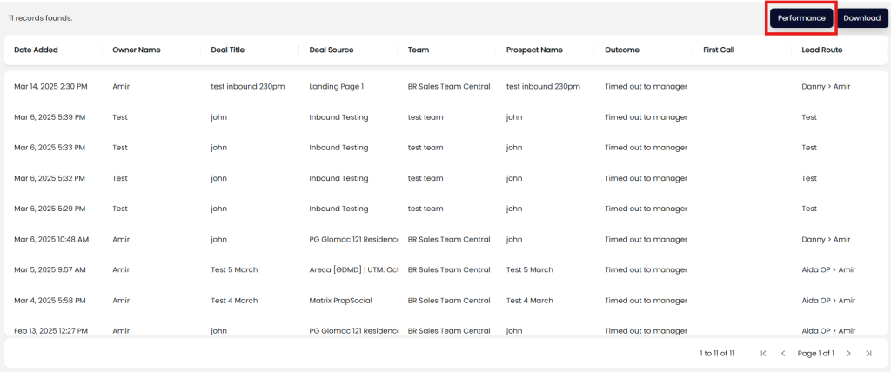This screenshot has height=372, width=891.
Task: Sort by Date Added column header
Action: click(x=37, y=50)
